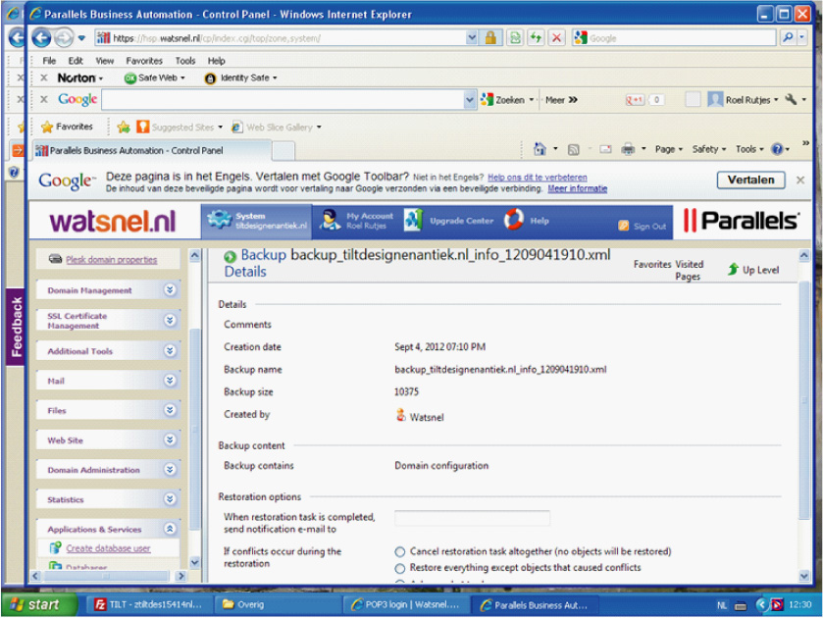Open the Edit menu
The width and height of the screenshot is (823, 618).
(x=76, y=61)
